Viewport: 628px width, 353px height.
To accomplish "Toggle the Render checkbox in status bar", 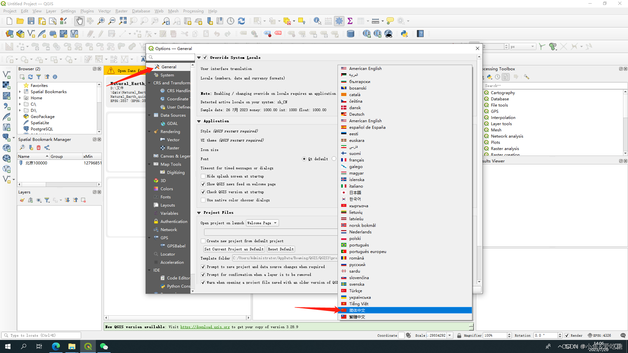I will pyautogui.click(x=567, y=335).
